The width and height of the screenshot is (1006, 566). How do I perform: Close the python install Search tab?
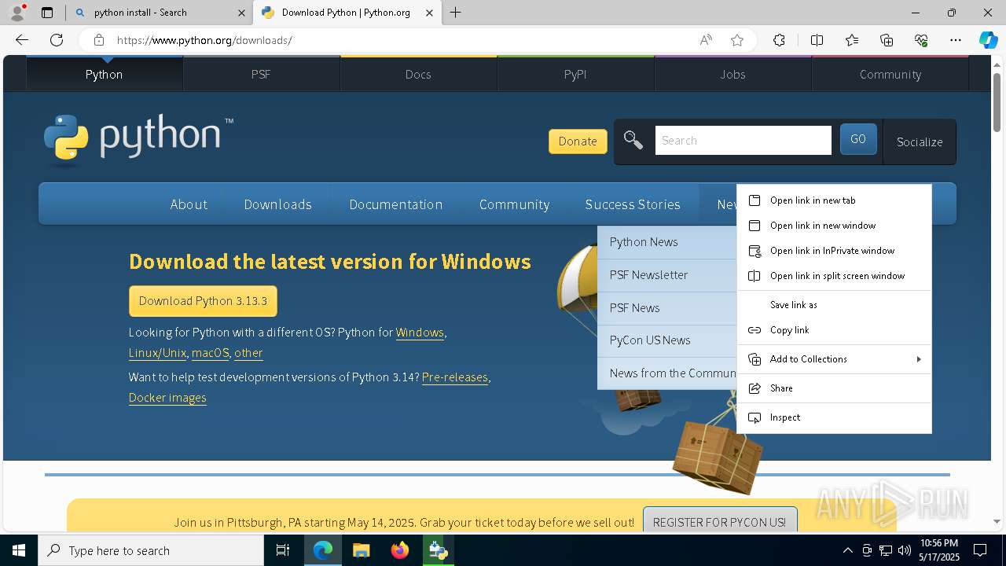pos(240,13)
